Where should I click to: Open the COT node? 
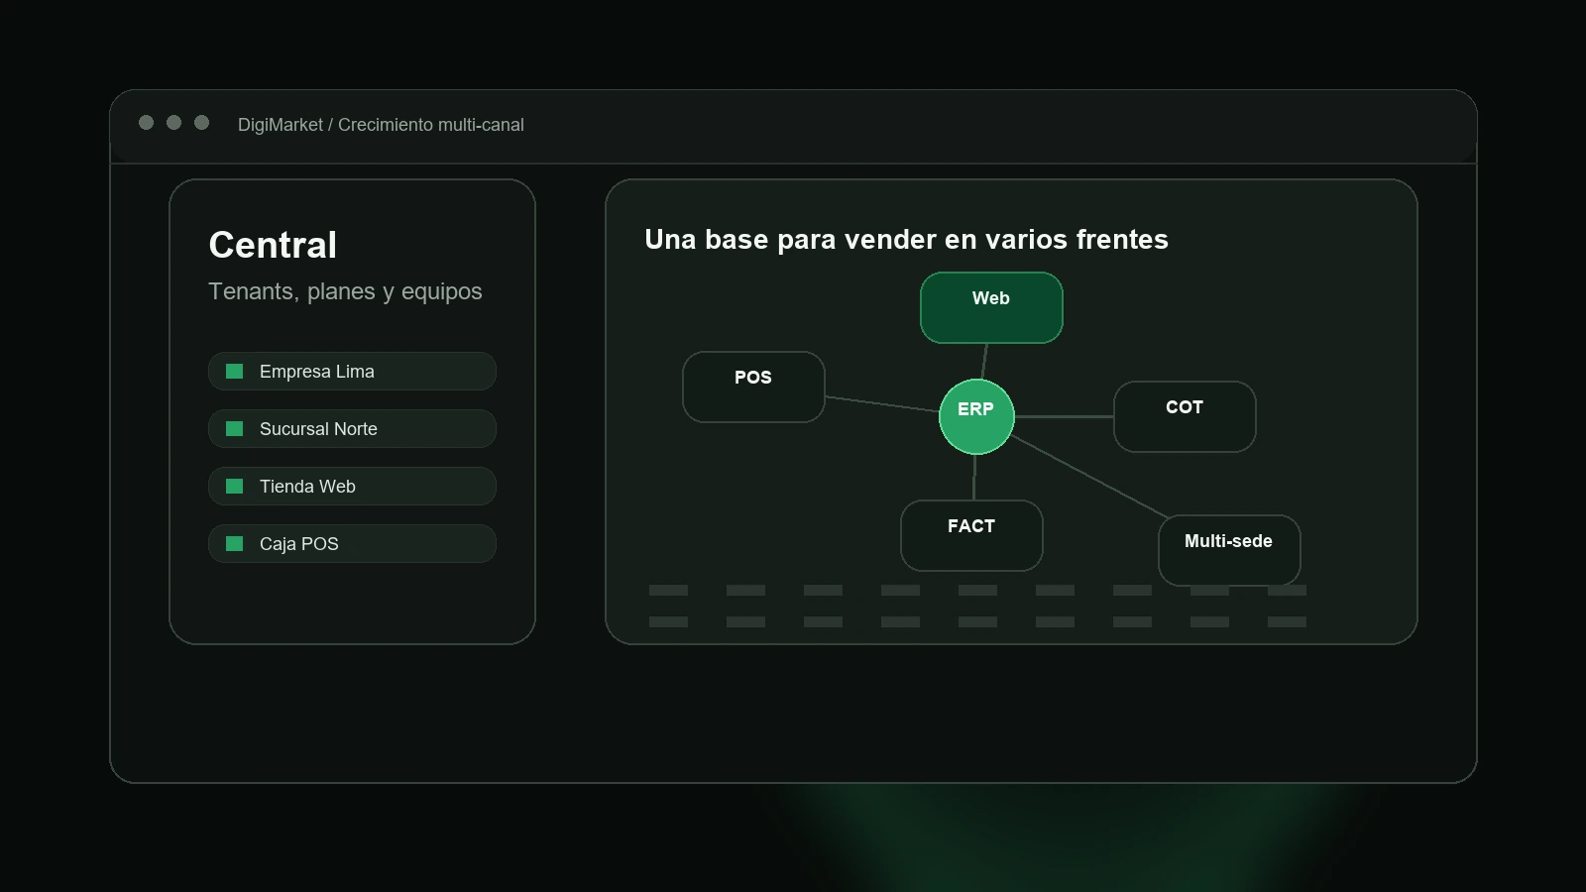pyautogui.click(x=1185, y=417)
